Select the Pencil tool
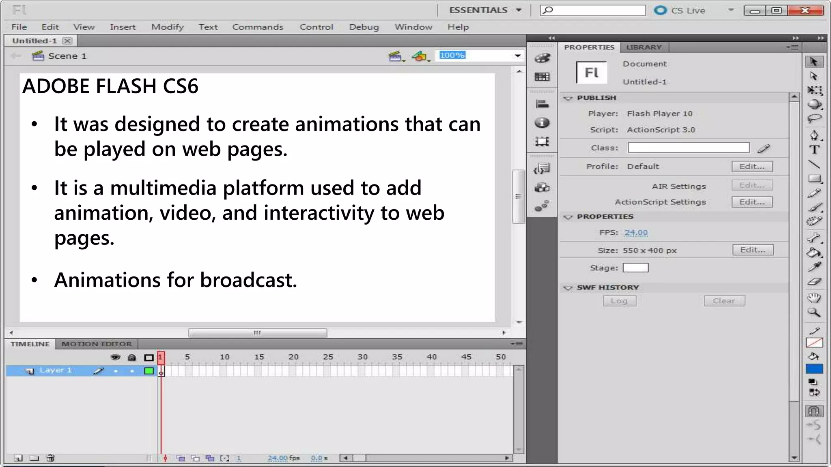831x467 pixels. 814,193
